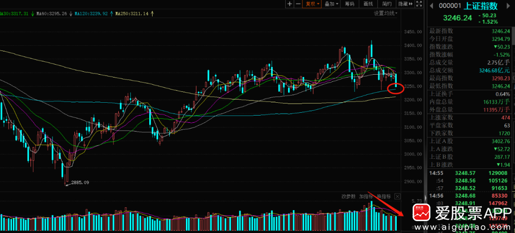The image size is (515, 233).
Task: Go to next stock with right arrow
Action: coord(508,6)
